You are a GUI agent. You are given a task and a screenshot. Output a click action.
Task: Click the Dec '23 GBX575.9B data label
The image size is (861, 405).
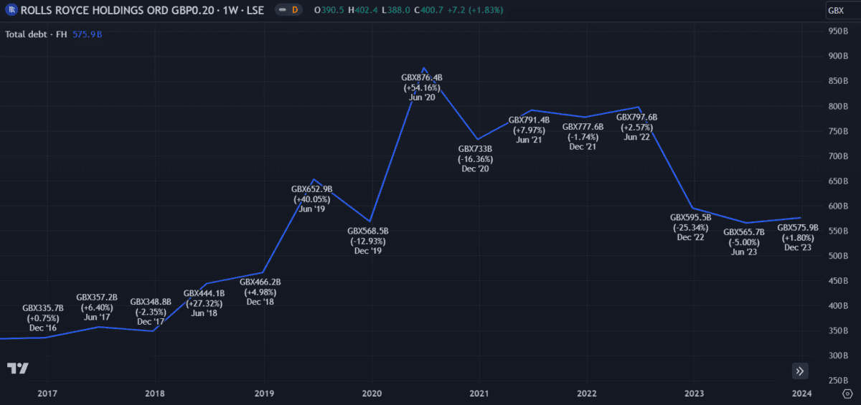click(x=798, y=237)
